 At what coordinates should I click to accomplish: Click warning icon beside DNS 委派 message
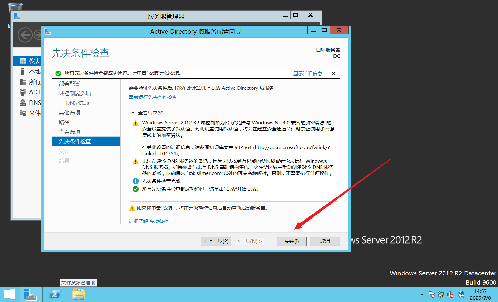pos(136,162)
